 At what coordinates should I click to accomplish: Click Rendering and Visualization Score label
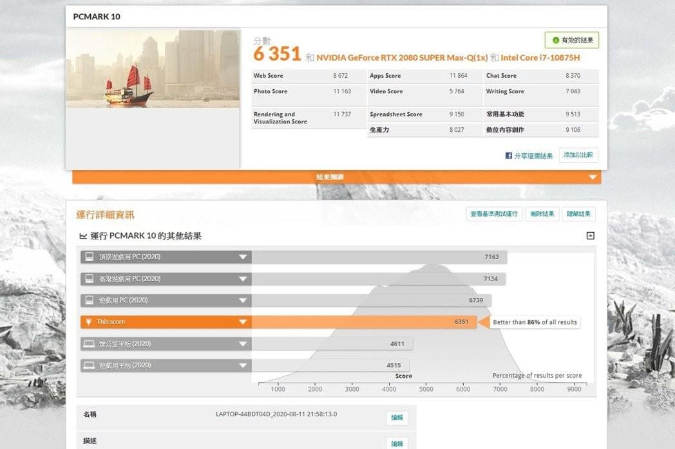(x=280, y=118)
